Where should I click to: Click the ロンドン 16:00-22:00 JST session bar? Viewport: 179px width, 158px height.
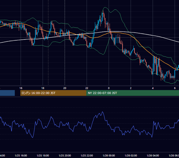(53, 93)
